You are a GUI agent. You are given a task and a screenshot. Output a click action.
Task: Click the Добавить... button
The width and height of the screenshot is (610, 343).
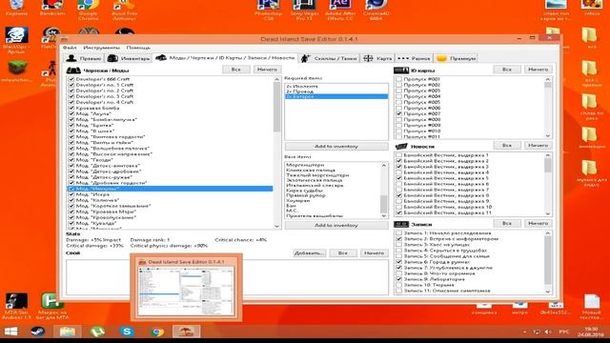pyautogui.click(x=309, y=252)
